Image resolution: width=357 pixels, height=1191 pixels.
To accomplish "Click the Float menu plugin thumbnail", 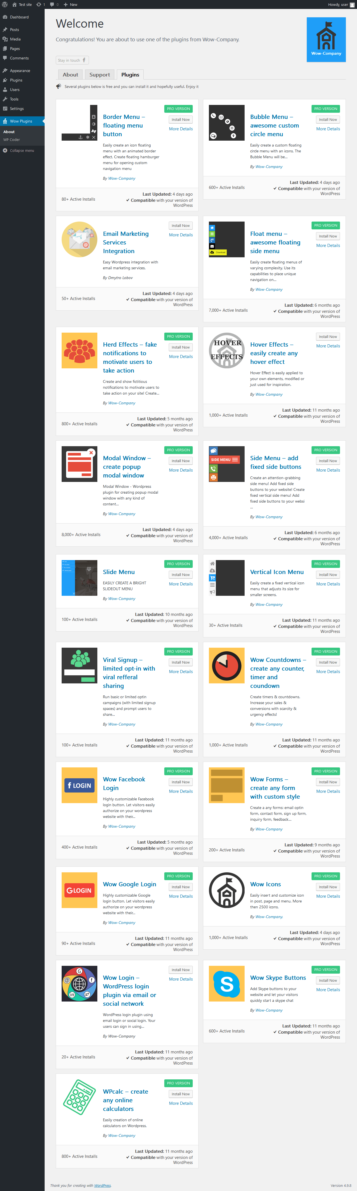I will point(227,239).
